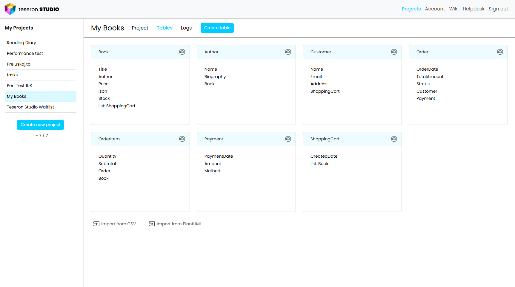Select the Reading Diary project
The width and height of the screenshot is (515, 287).
pyautogui.click(x=41, y=43)
